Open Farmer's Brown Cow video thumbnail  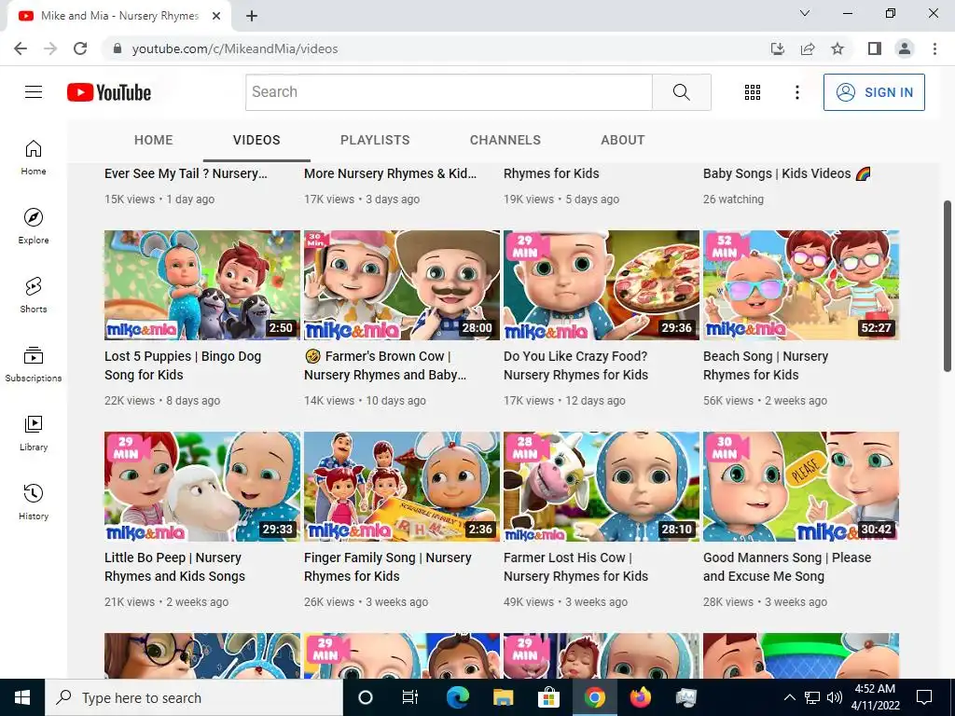click(x=402, y=285)
